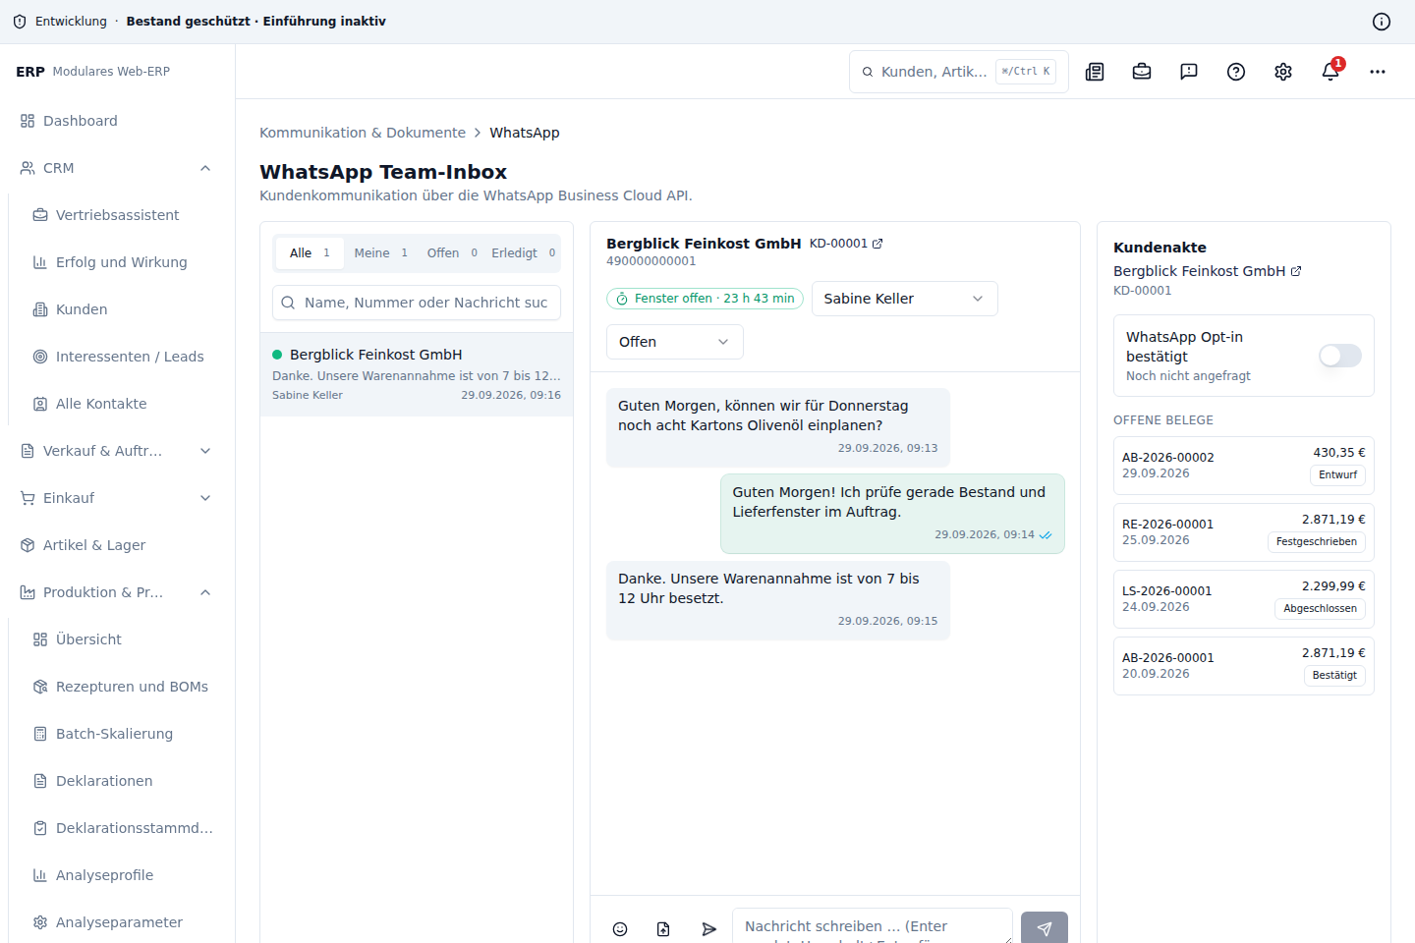Click the ERP Modulares Web-ERP logo
Viewport: 1415px width, 943px height.
point(93,72)
